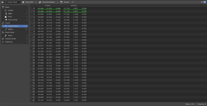This screenshot has width=207, height=106.
Task: Click position value -28.477 in row 14
Action: pos(66,49)
